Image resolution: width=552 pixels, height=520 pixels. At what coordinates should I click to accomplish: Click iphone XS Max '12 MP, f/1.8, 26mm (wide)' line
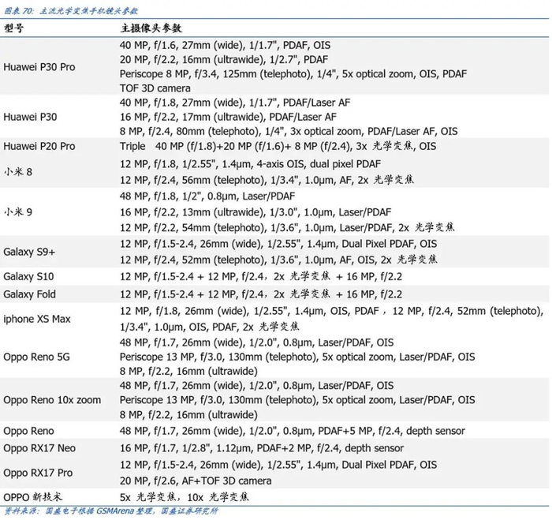pyautogui.click(x=332, y=311)
